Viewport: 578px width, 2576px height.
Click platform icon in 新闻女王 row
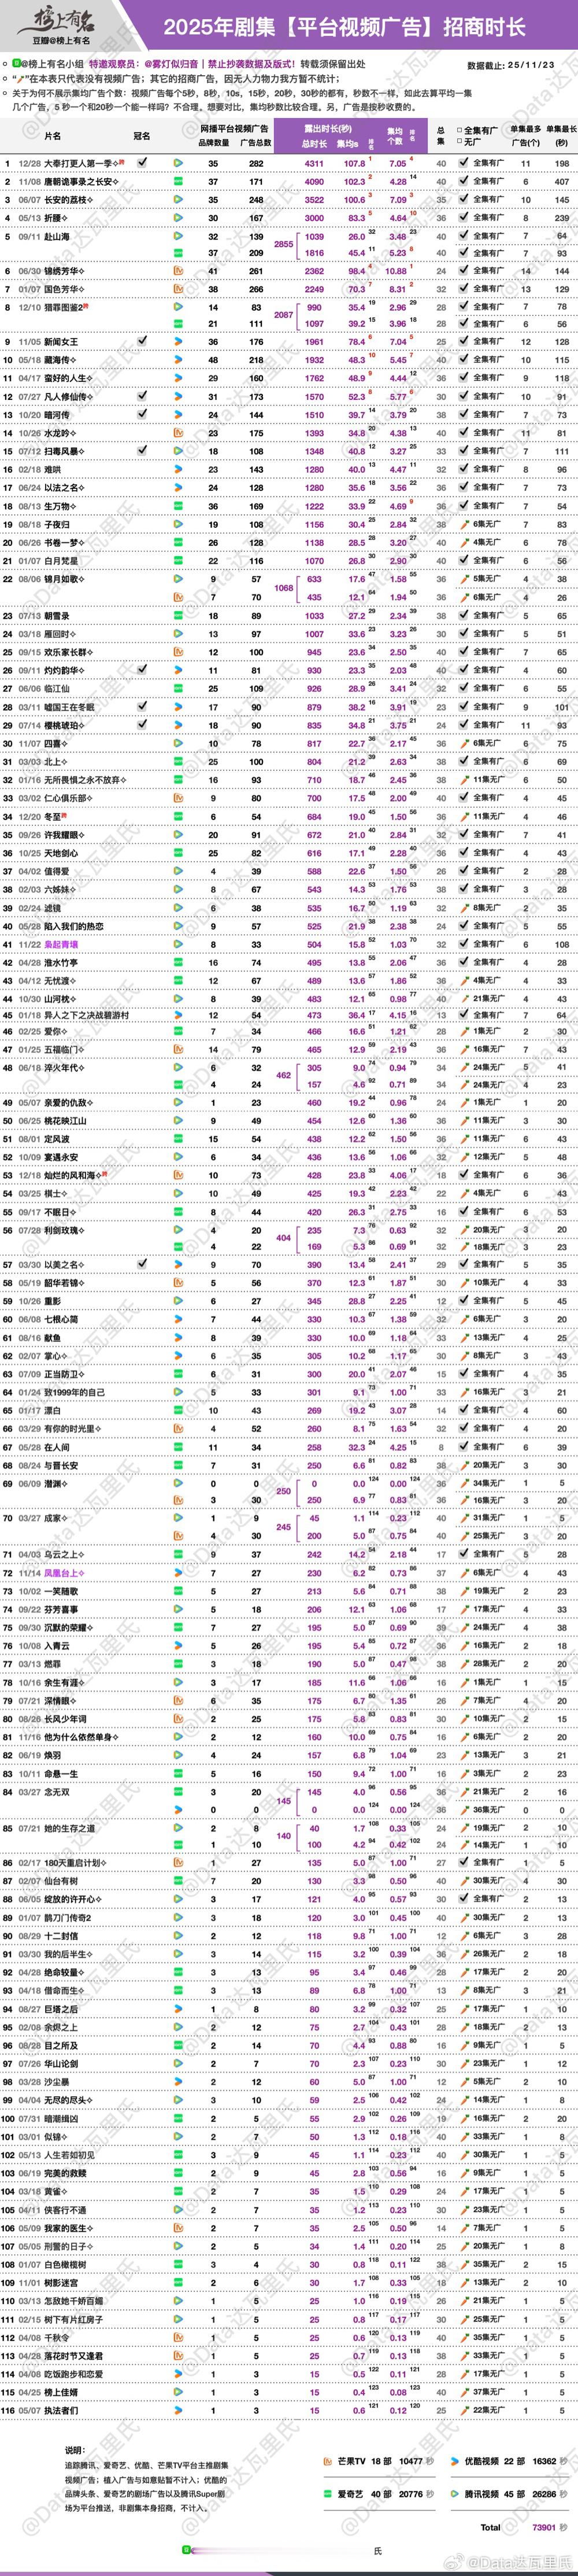coord(179,341)
